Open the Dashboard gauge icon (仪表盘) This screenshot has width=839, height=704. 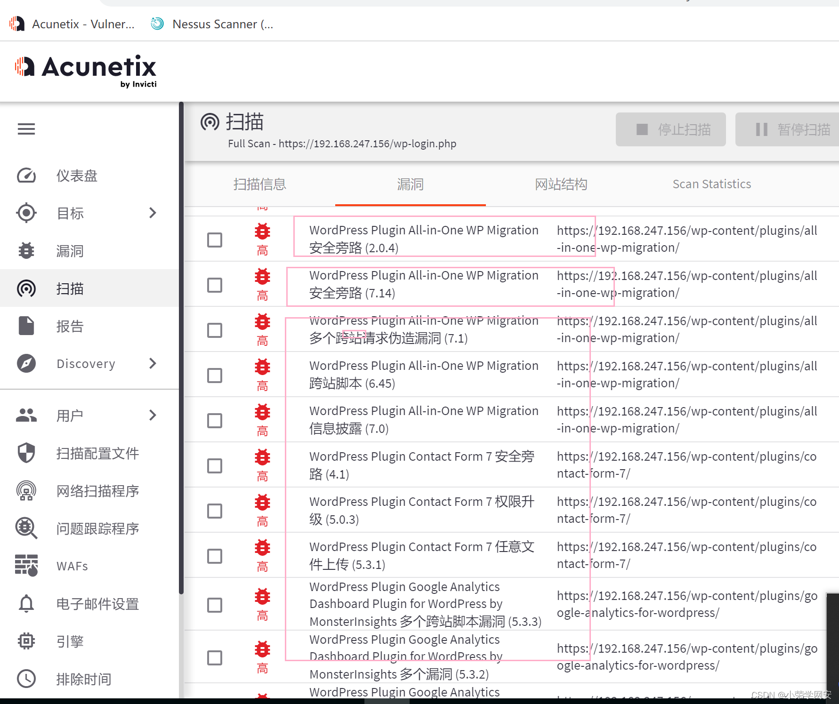point(26,176)
